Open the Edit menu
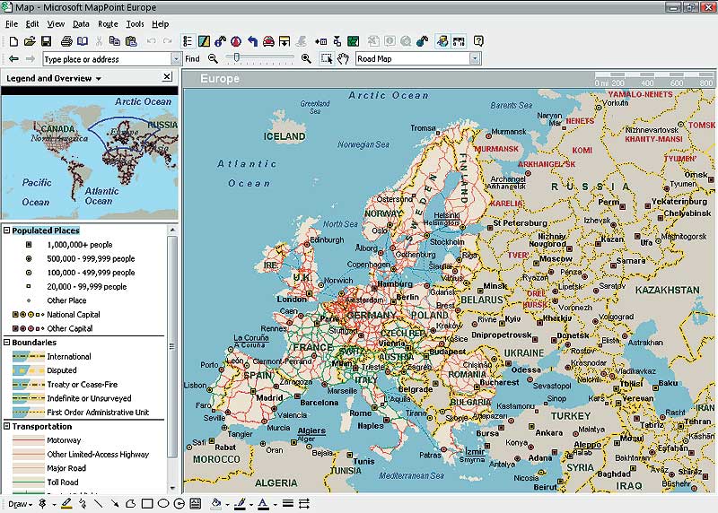 [32, 24]
